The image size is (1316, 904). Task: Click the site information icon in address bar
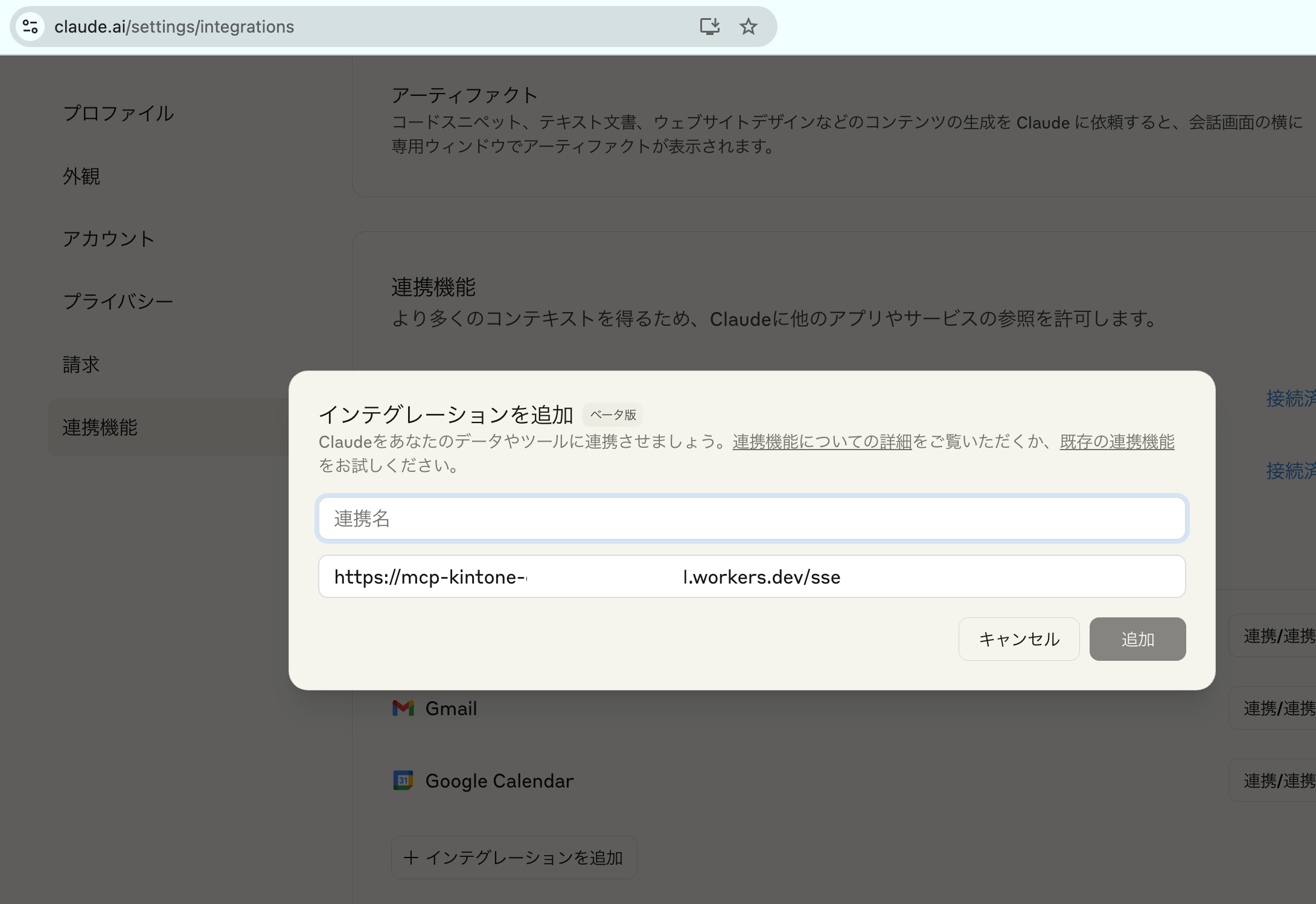point(30,27)
